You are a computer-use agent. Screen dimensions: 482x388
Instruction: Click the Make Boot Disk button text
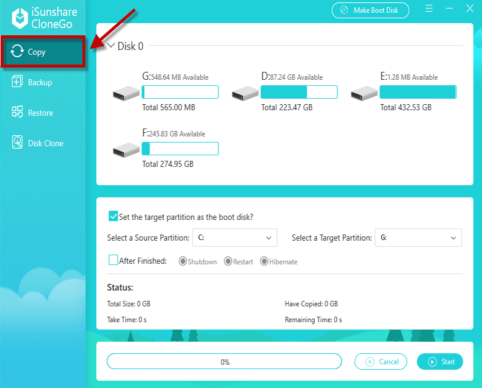pos(376,10)
